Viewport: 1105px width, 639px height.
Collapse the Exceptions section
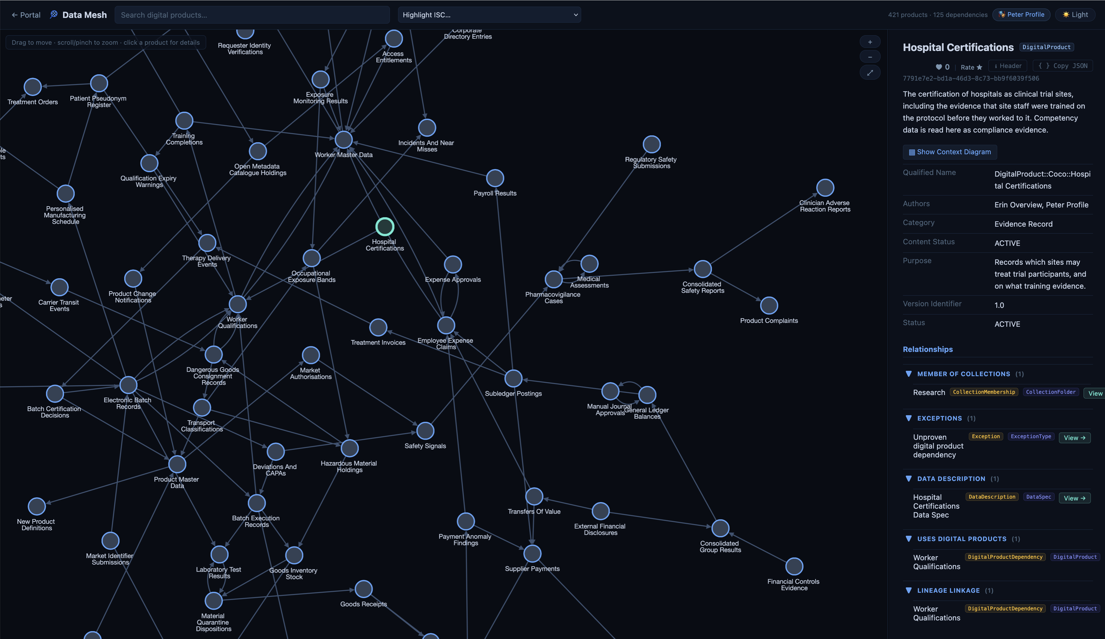pos(908,418)
